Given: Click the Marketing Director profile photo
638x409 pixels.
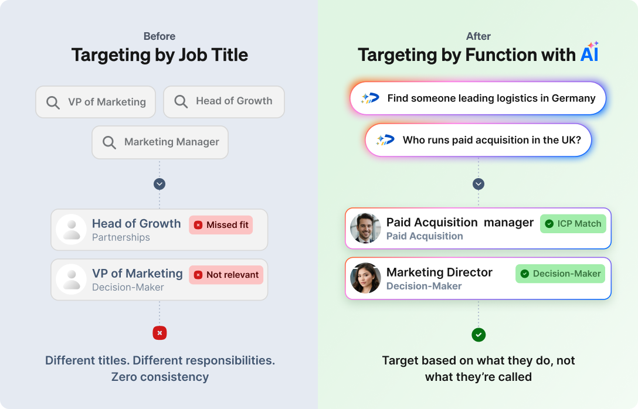Looking at the screenshot, I should pos(365,278).
